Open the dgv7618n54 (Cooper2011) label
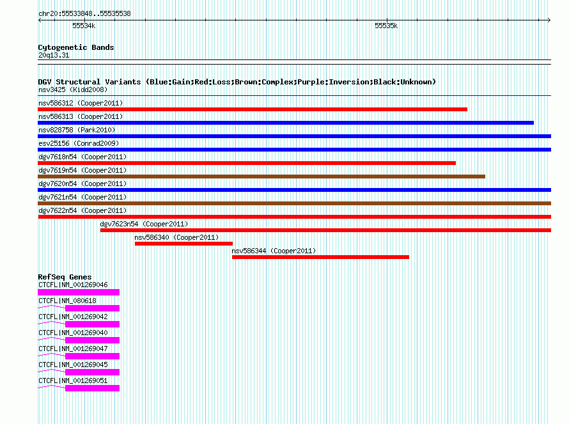 [82, 157]
